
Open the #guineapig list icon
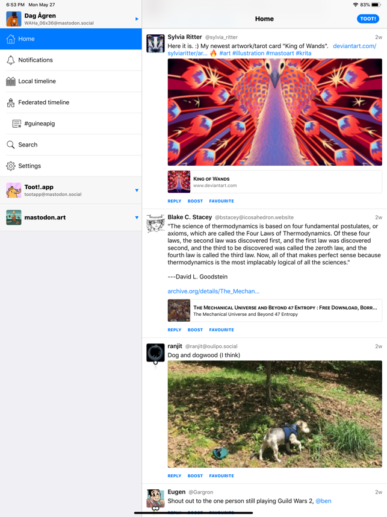click(17, 124)
